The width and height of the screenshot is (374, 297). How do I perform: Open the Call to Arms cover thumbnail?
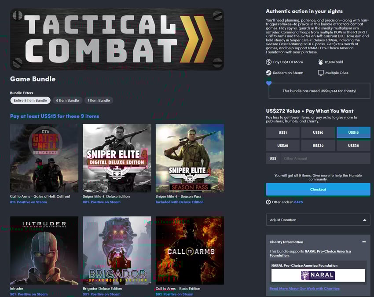pos(190,250)
